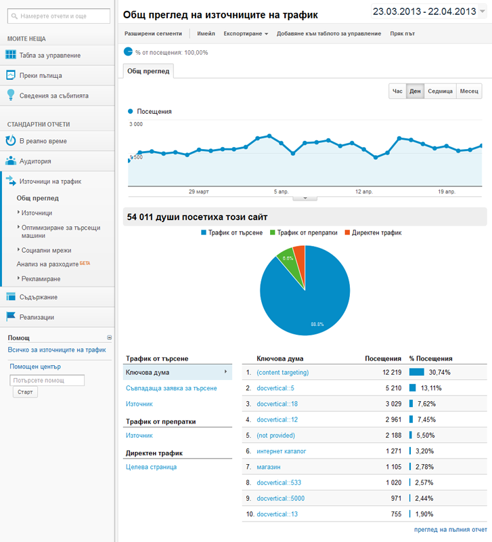Expand the Социални мрежи submenu
This screenshot has height=542, width=492.
pyautogui.click(x=37, y=250)
